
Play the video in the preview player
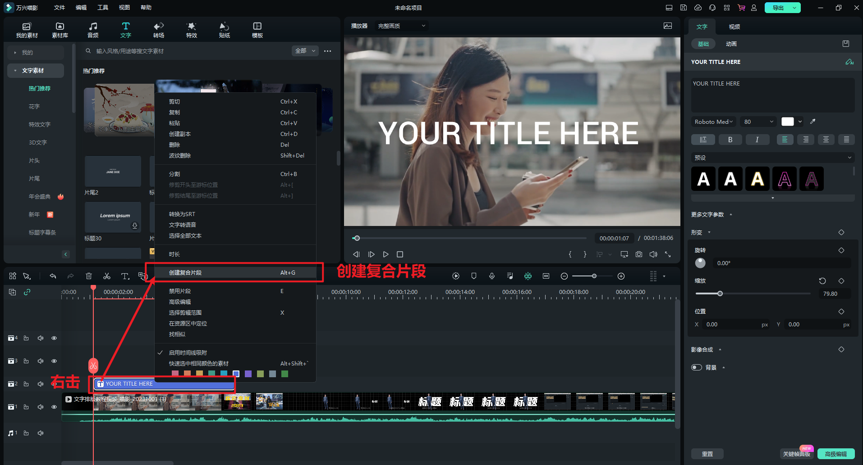(x=386, y=254)
